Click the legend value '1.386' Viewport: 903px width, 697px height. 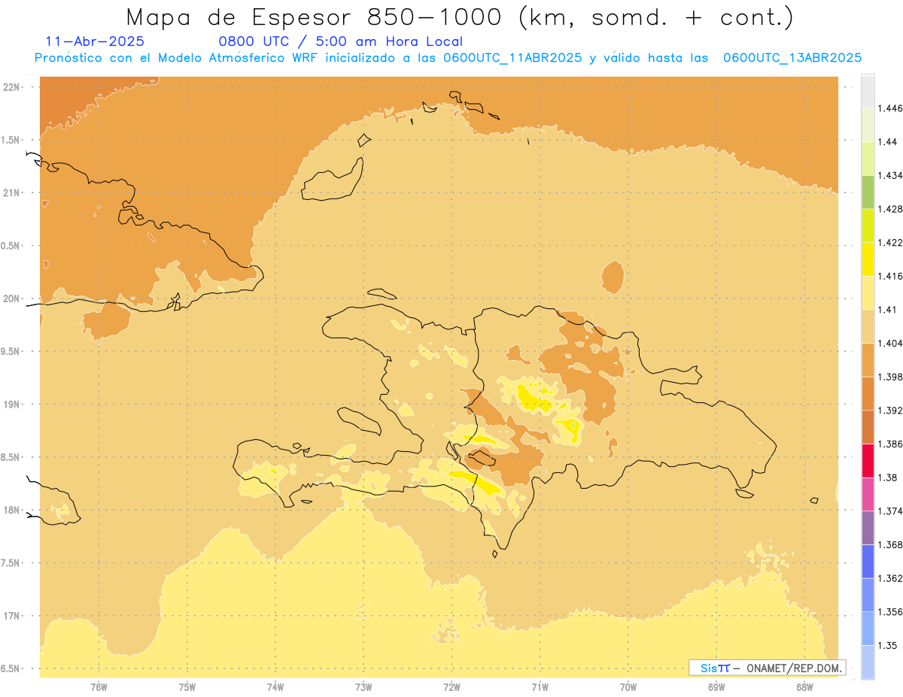(x=891, y=444)
